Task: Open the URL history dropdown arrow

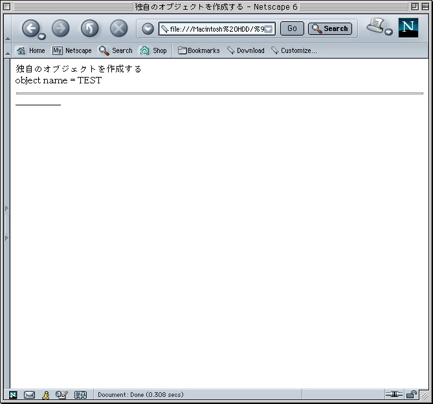Action: (x=270, y=29)
